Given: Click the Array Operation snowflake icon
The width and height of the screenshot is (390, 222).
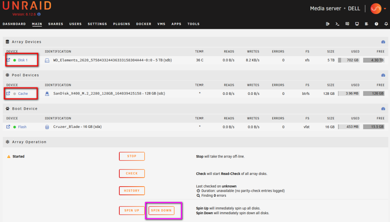Looking at the screenshot, I should (x=7, y=142).
